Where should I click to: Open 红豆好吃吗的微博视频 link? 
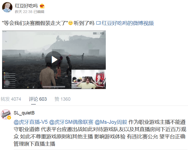128,23
